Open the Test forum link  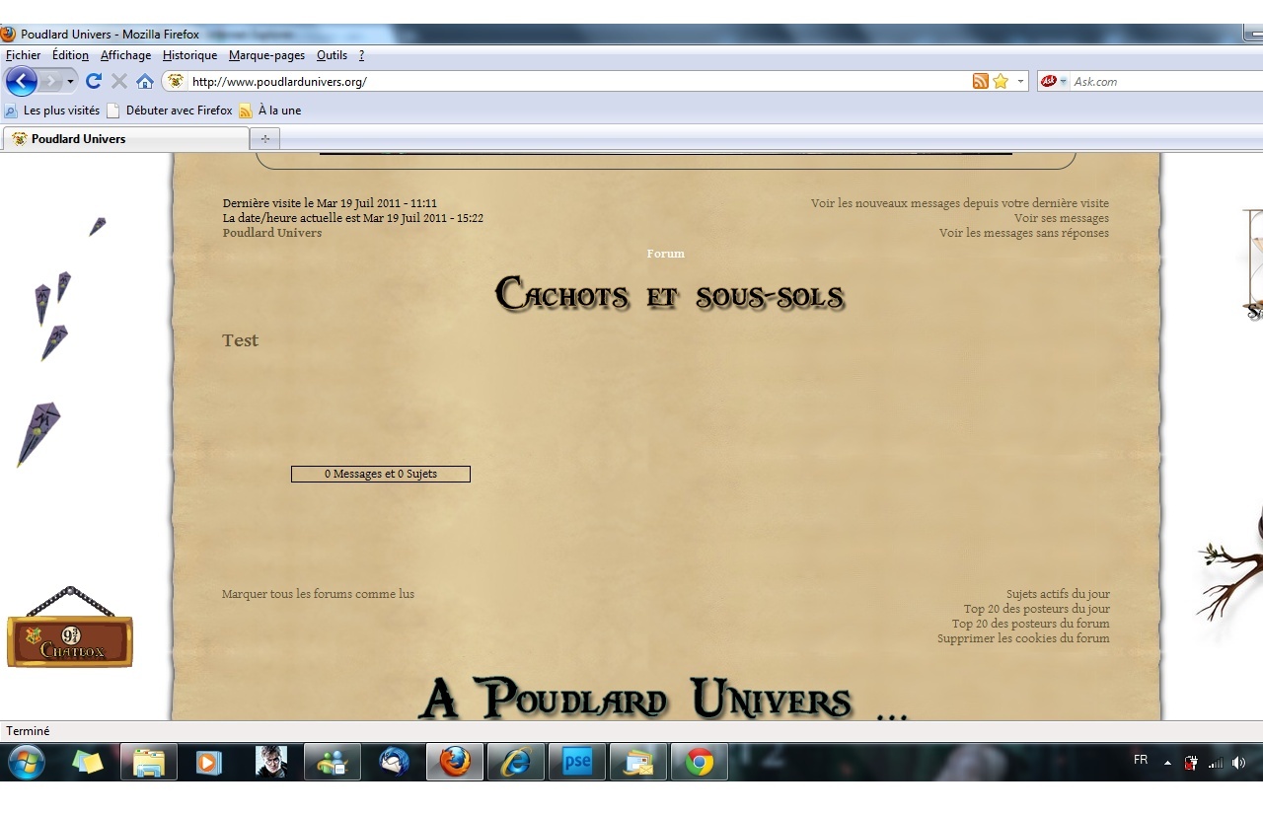(240, 340)
